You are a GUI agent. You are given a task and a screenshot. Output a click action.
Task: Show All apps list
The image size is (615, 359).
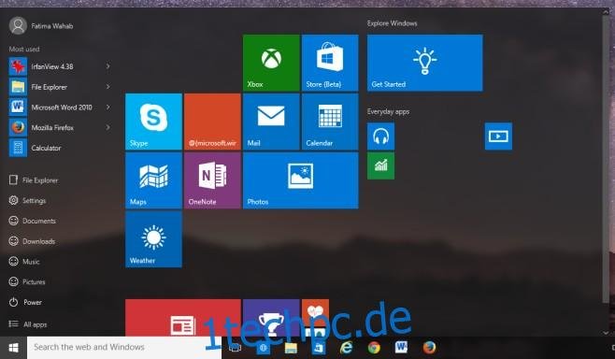tap(28, 324)
